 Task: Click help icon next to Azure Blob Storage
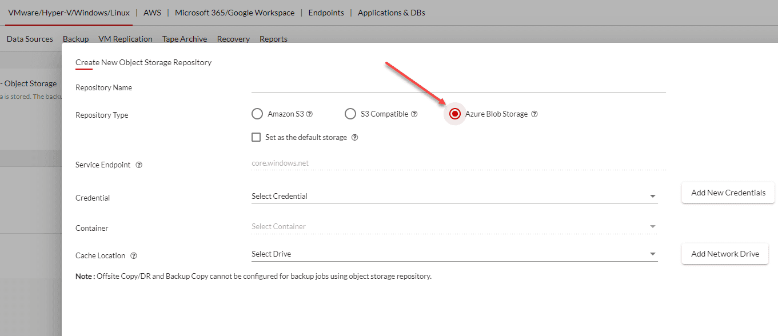(534, 114)
